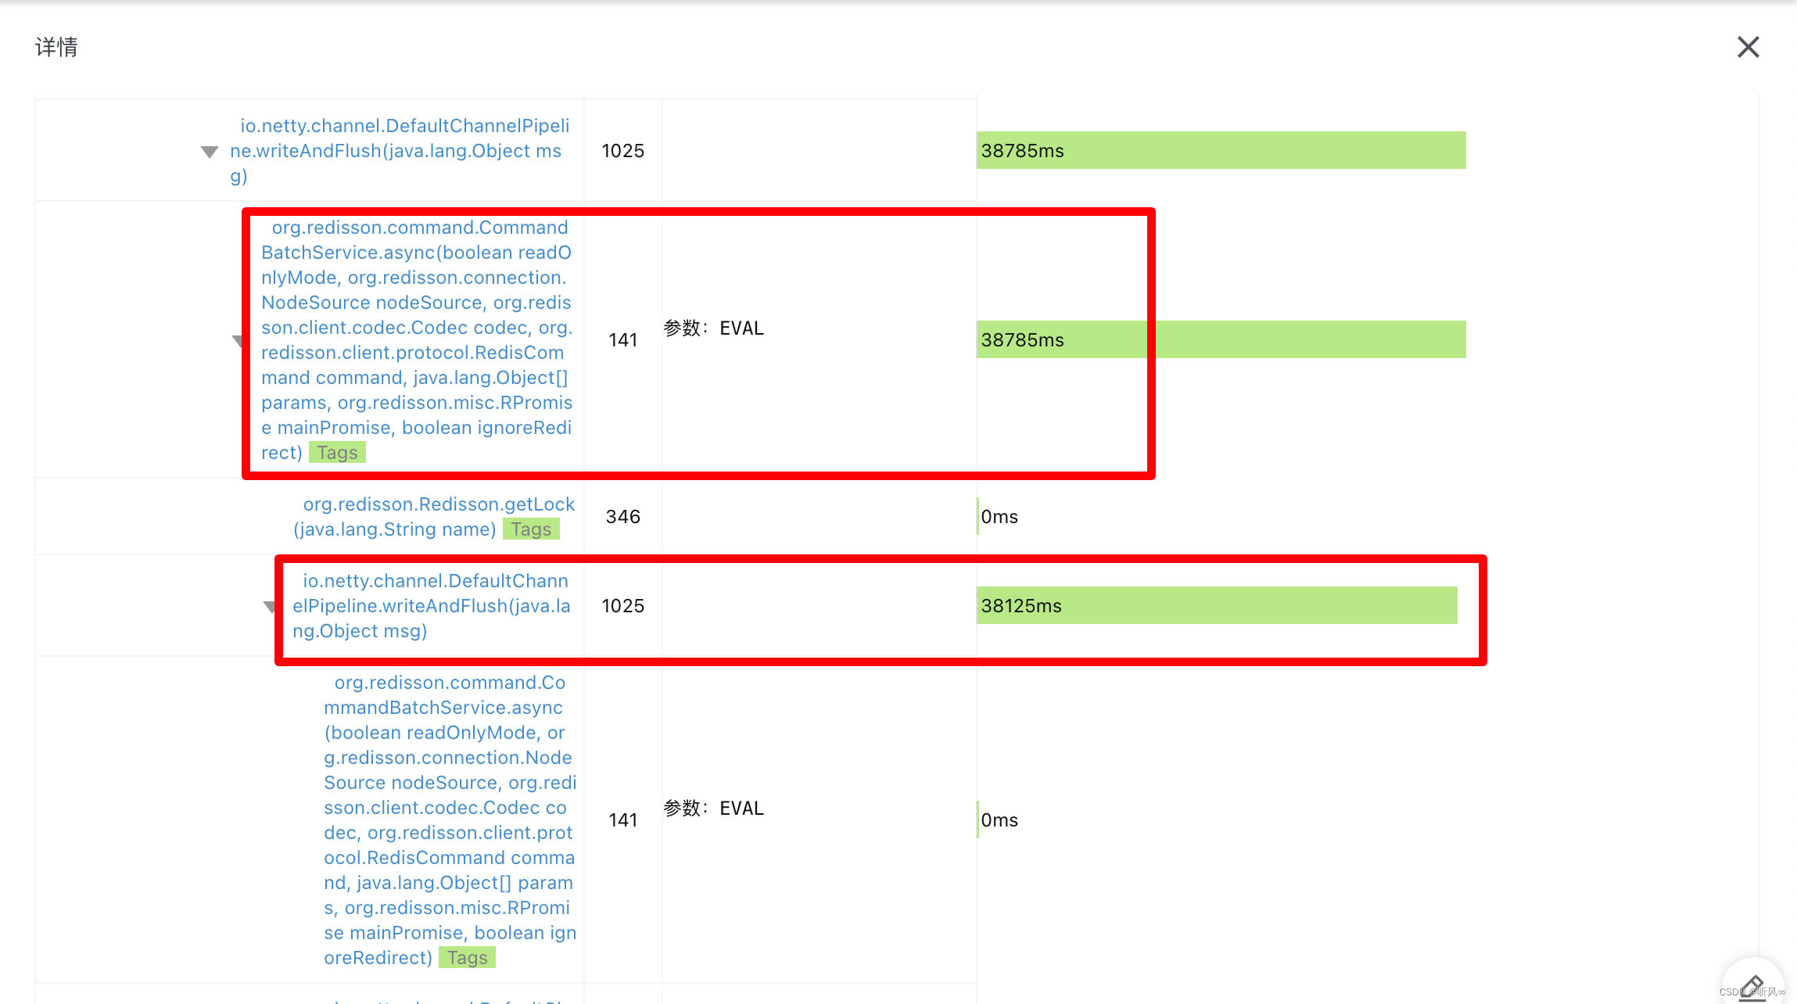This screenshot has height=1004, width=1797.
Task: Click Tags badge on 0ms async row
Action: 467,958
